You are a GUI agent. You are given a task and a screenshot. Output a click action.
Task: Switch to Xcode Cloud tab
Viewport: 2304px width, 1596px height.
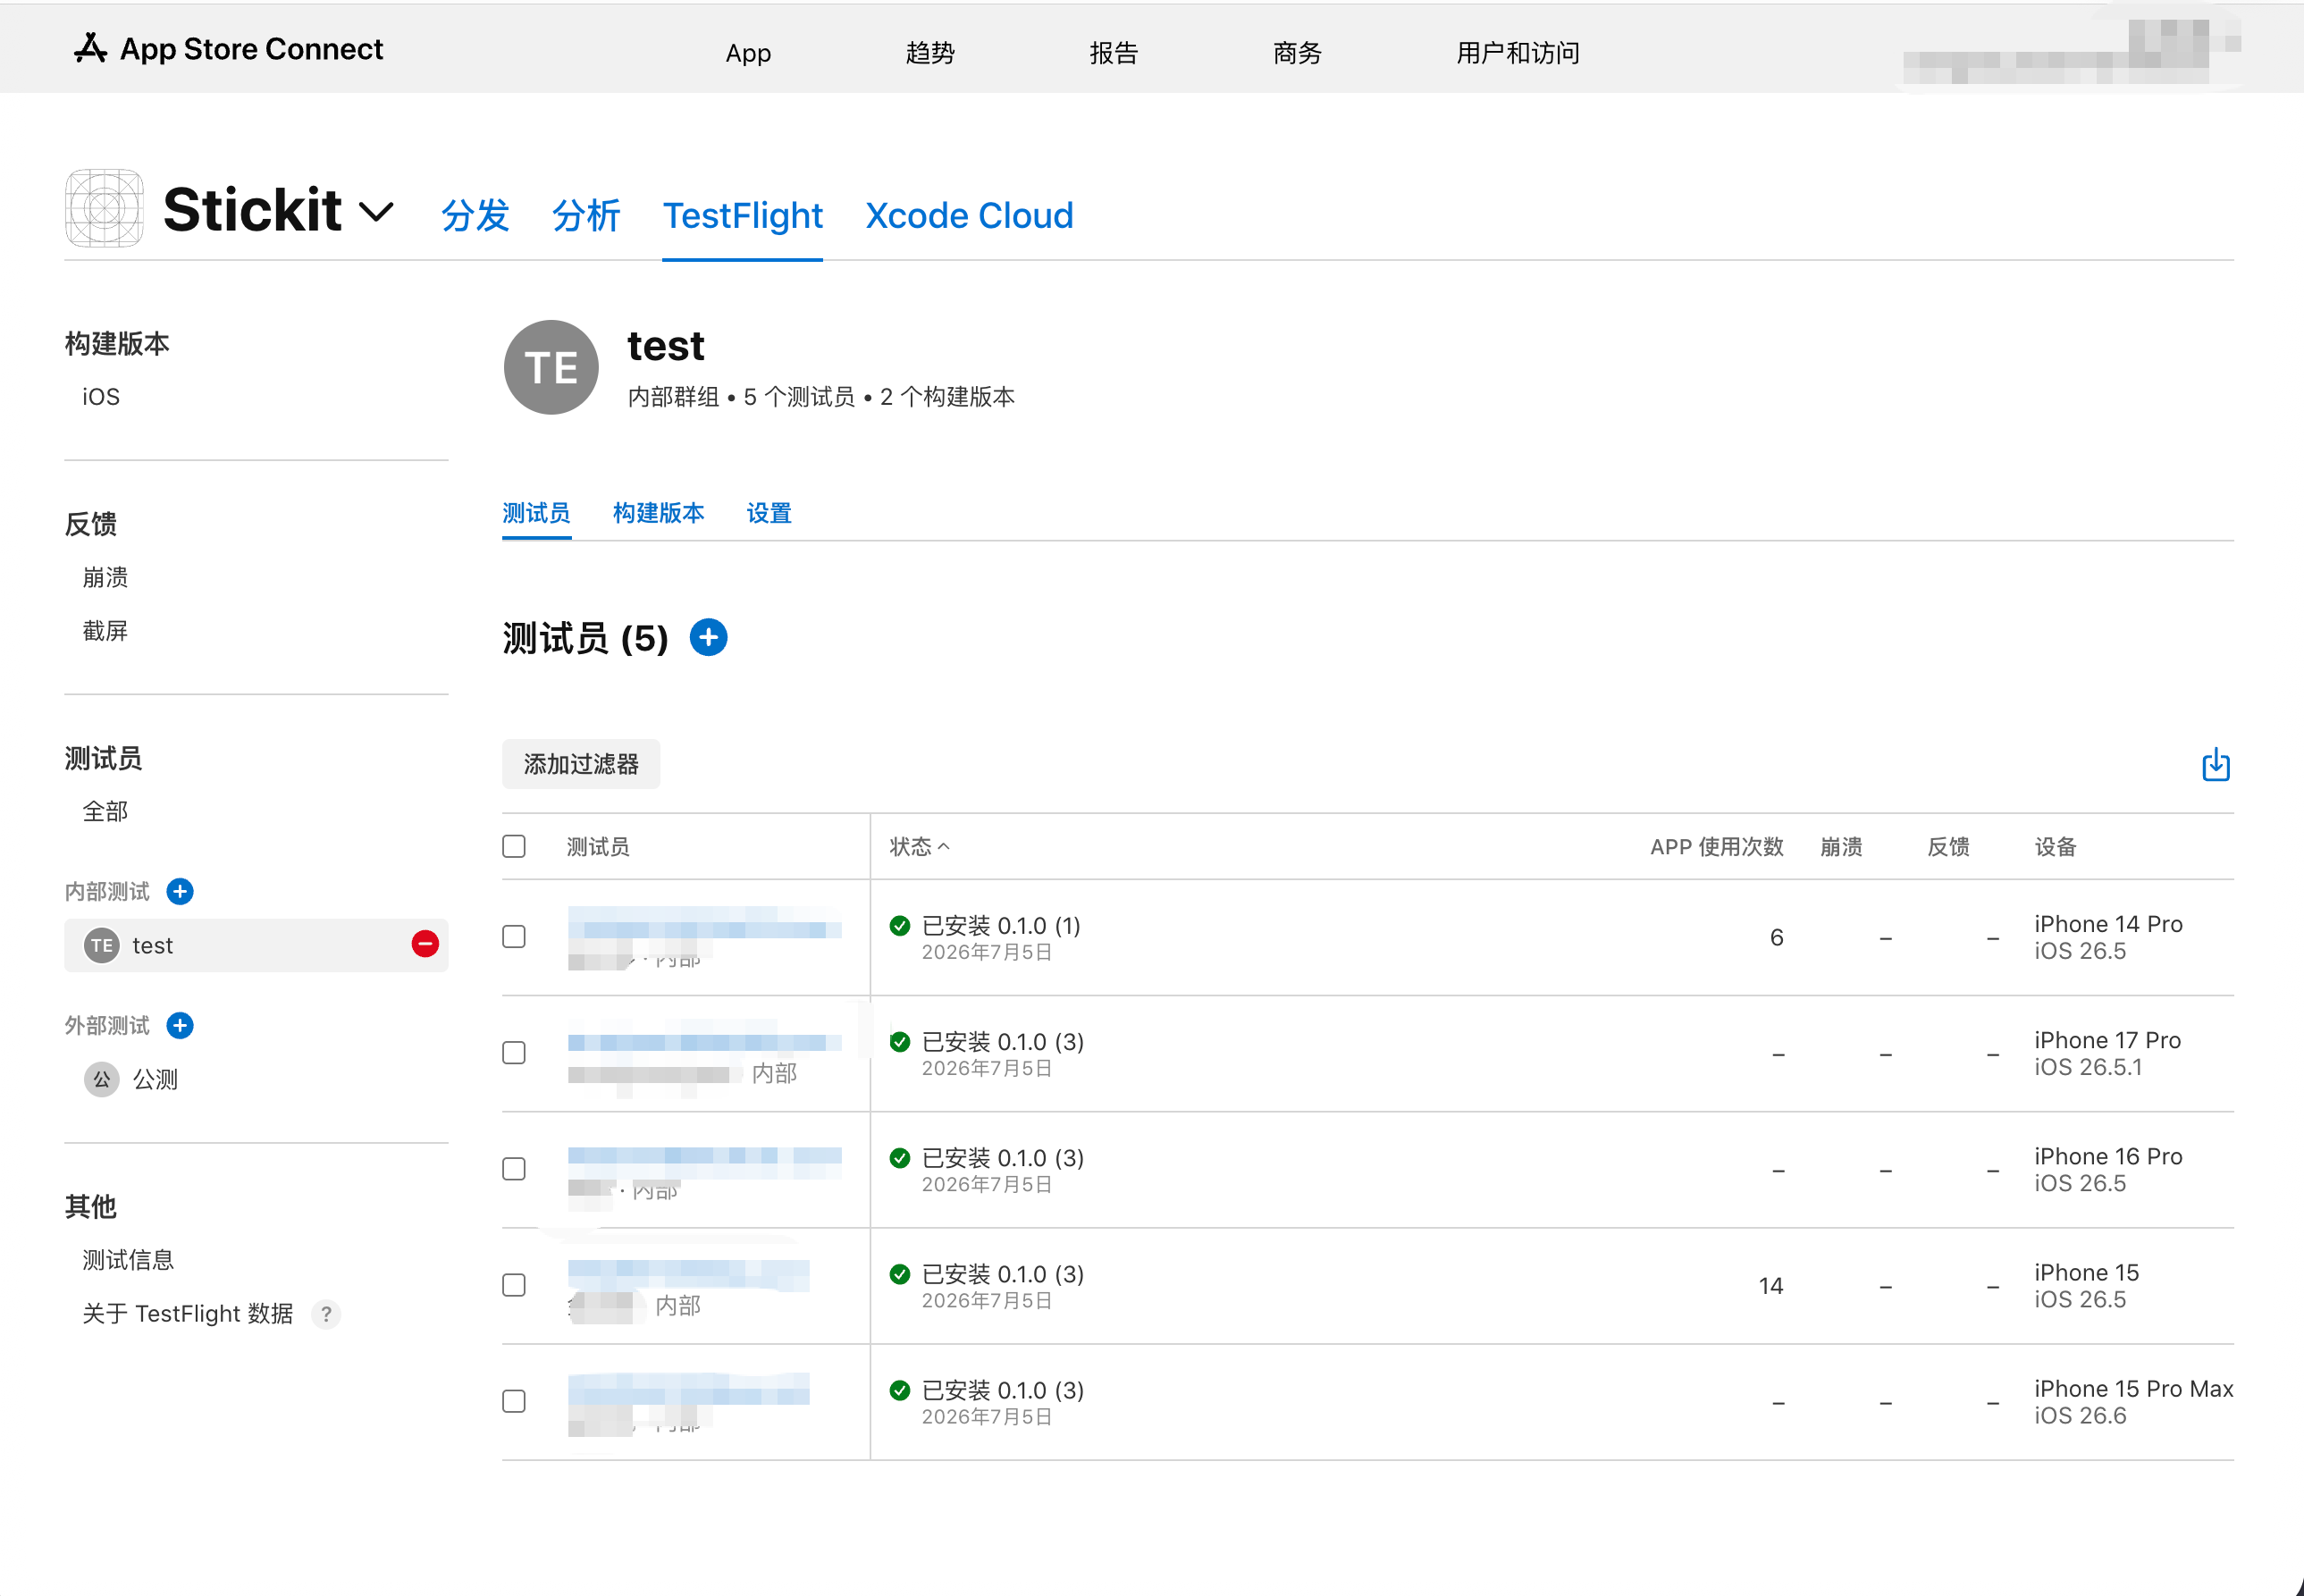point(969,215)
